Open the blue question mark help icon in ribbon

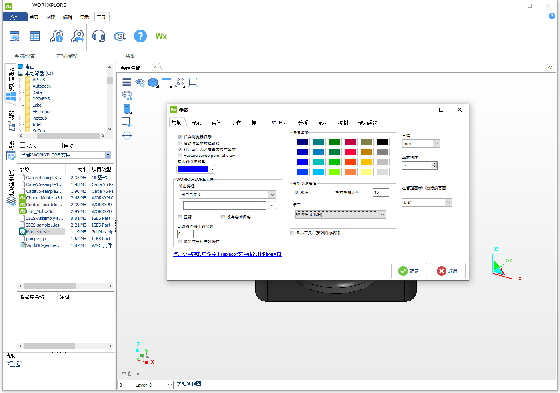pyautogui.click(x=140, y=36)
